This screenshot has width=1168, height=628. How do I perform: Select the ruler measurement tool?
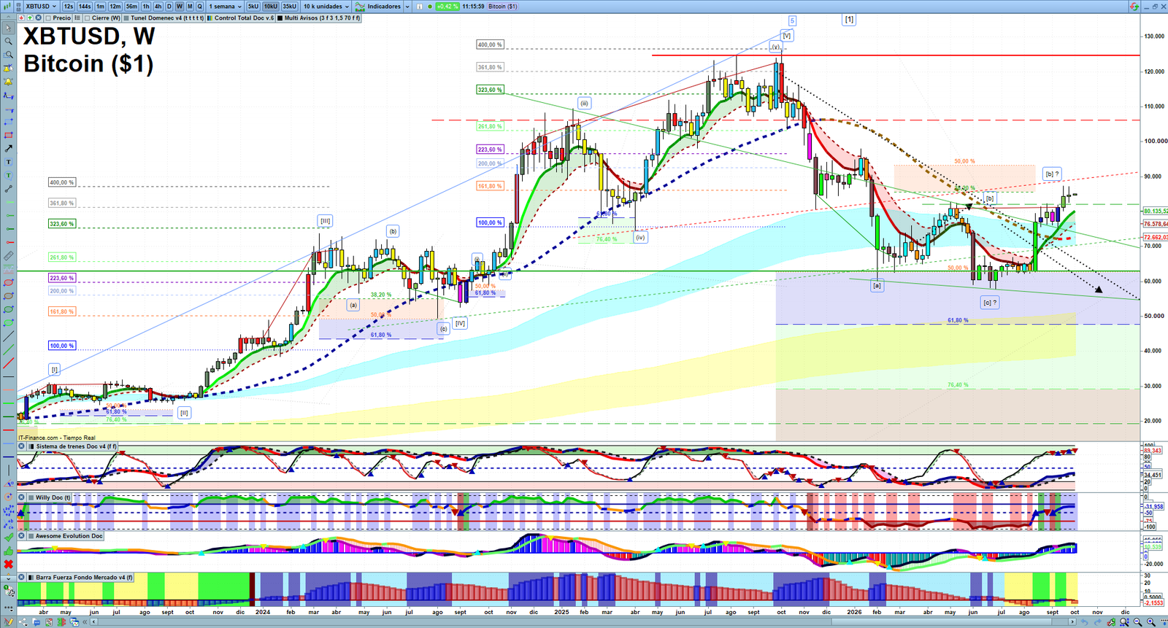pyautogui.click(x=8, y=256)
